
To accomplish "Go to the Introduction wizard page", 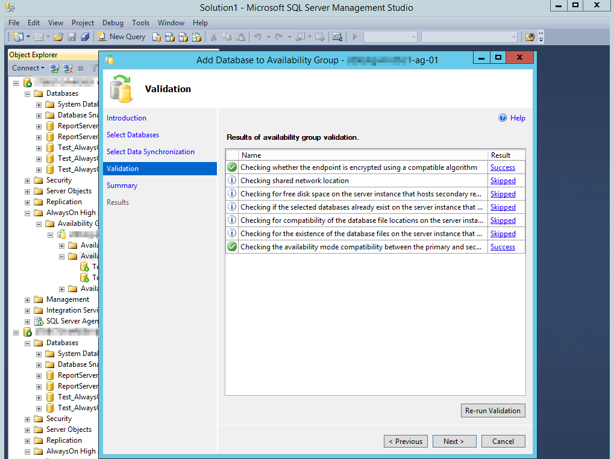I will [x=127, y=118].
